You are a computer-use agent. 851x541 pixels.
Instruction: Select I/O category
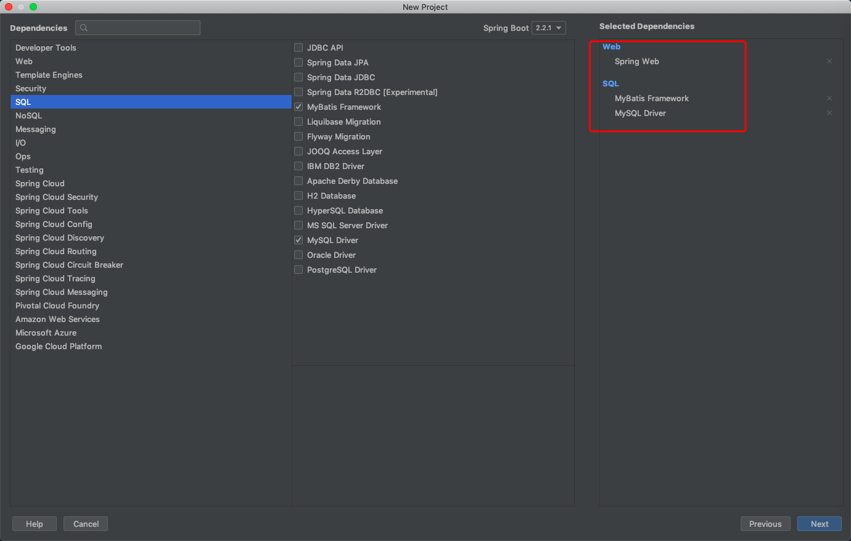coord(151,142)
